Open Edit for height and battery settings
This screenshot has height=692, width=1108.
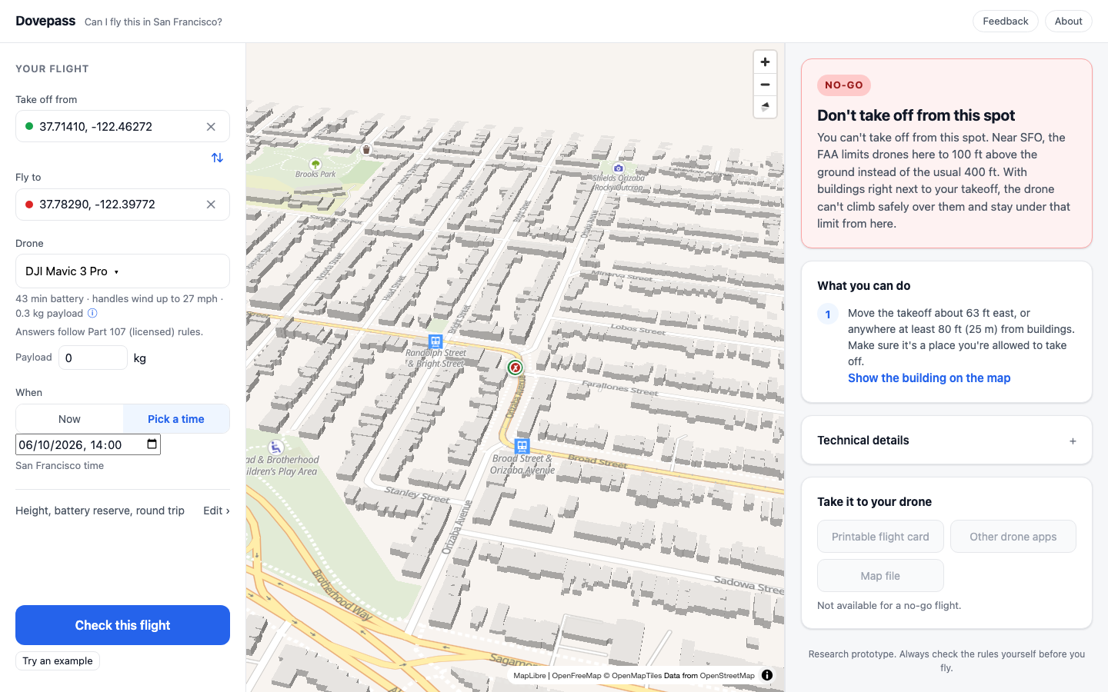pos(216,511)
